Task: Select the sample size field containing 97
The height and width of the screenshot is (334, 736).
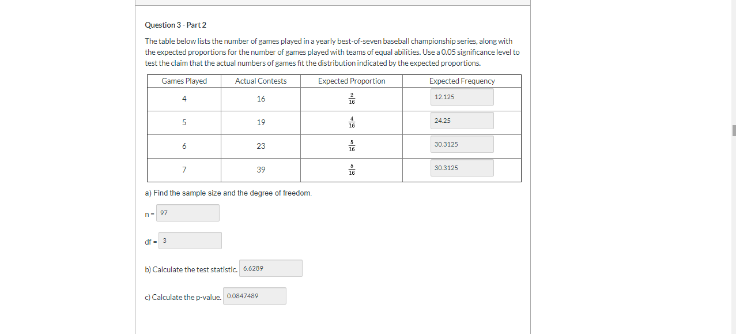Action: (187, 212)
